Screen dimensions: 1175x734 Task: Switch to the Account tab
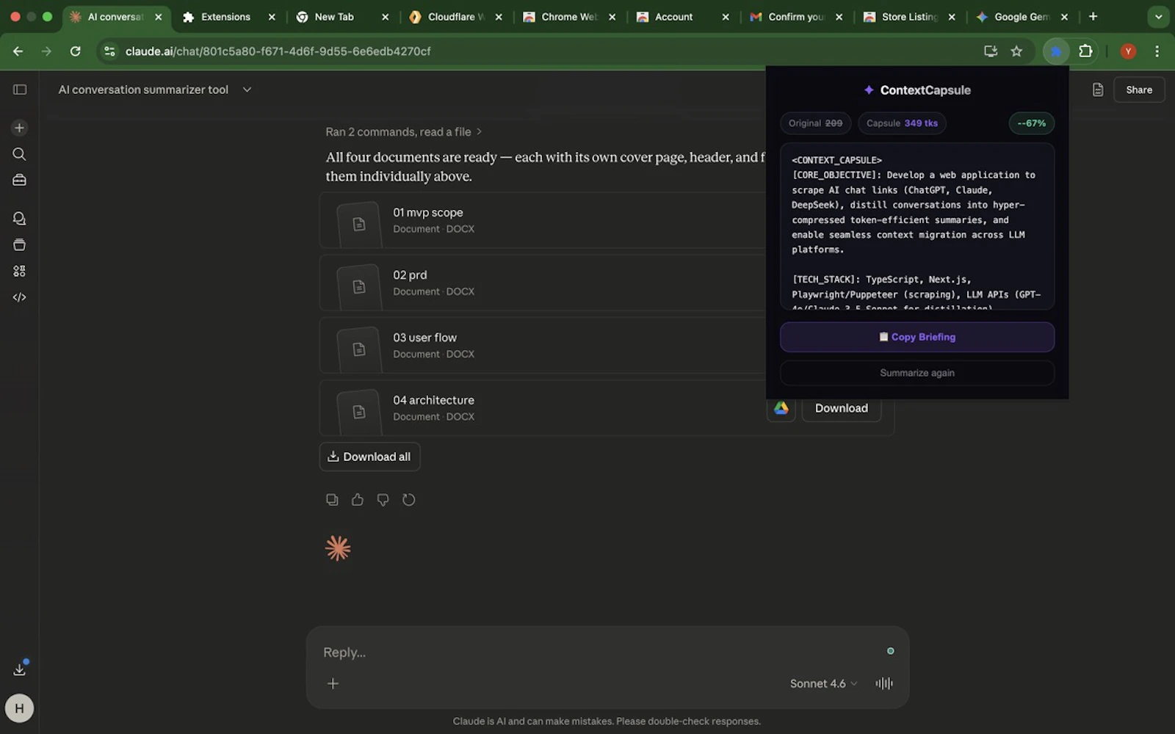click(673, 17)
